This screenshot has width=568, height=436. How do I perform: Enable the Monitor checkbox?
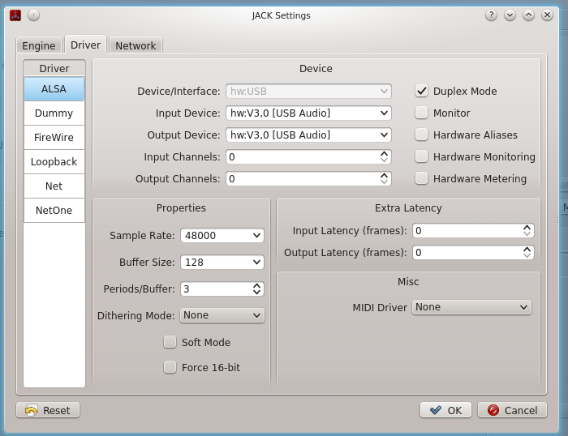[x=422, y=113]
